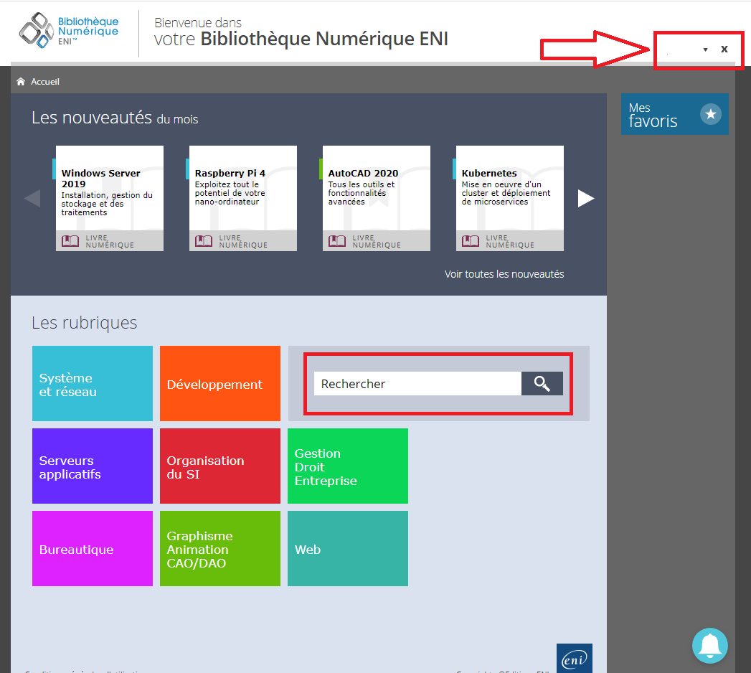Click the book icon under Windows Server 2019
751x673 pixels.
click(x=70, y=241)
